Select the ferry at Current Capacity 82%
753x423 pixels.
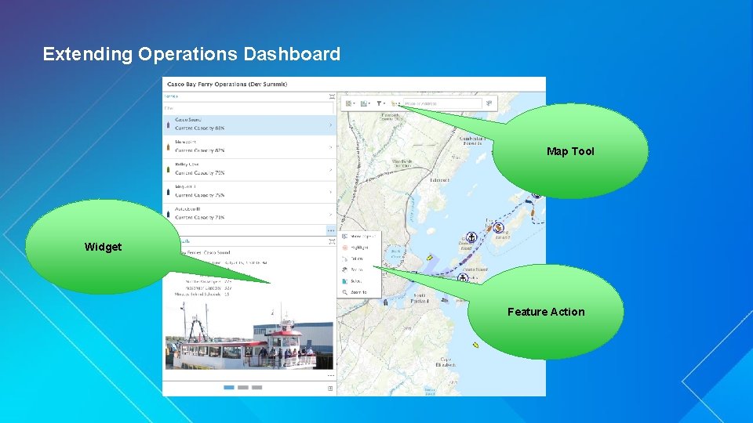pos(249,146)
